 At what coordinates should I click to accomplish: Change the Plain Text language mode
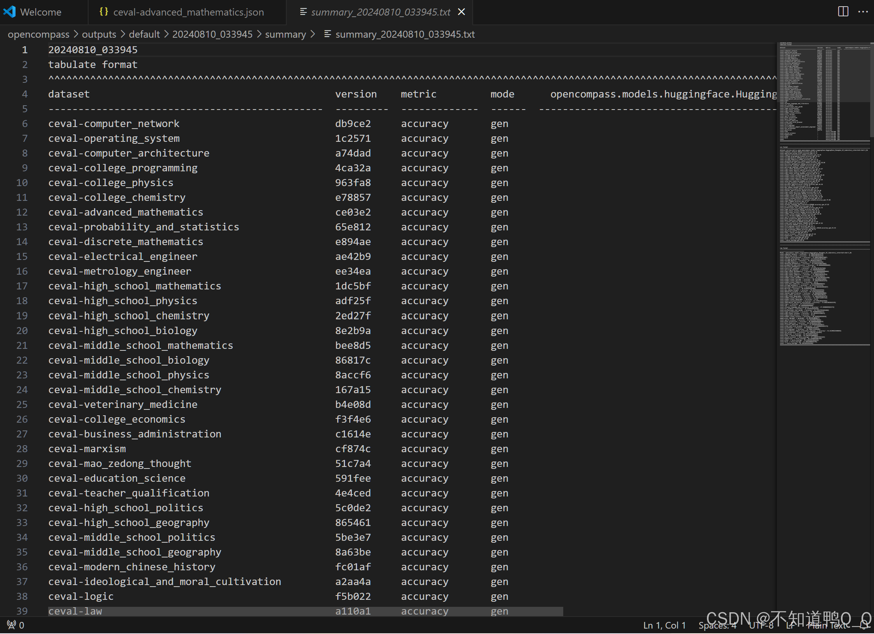pos(827,625)
